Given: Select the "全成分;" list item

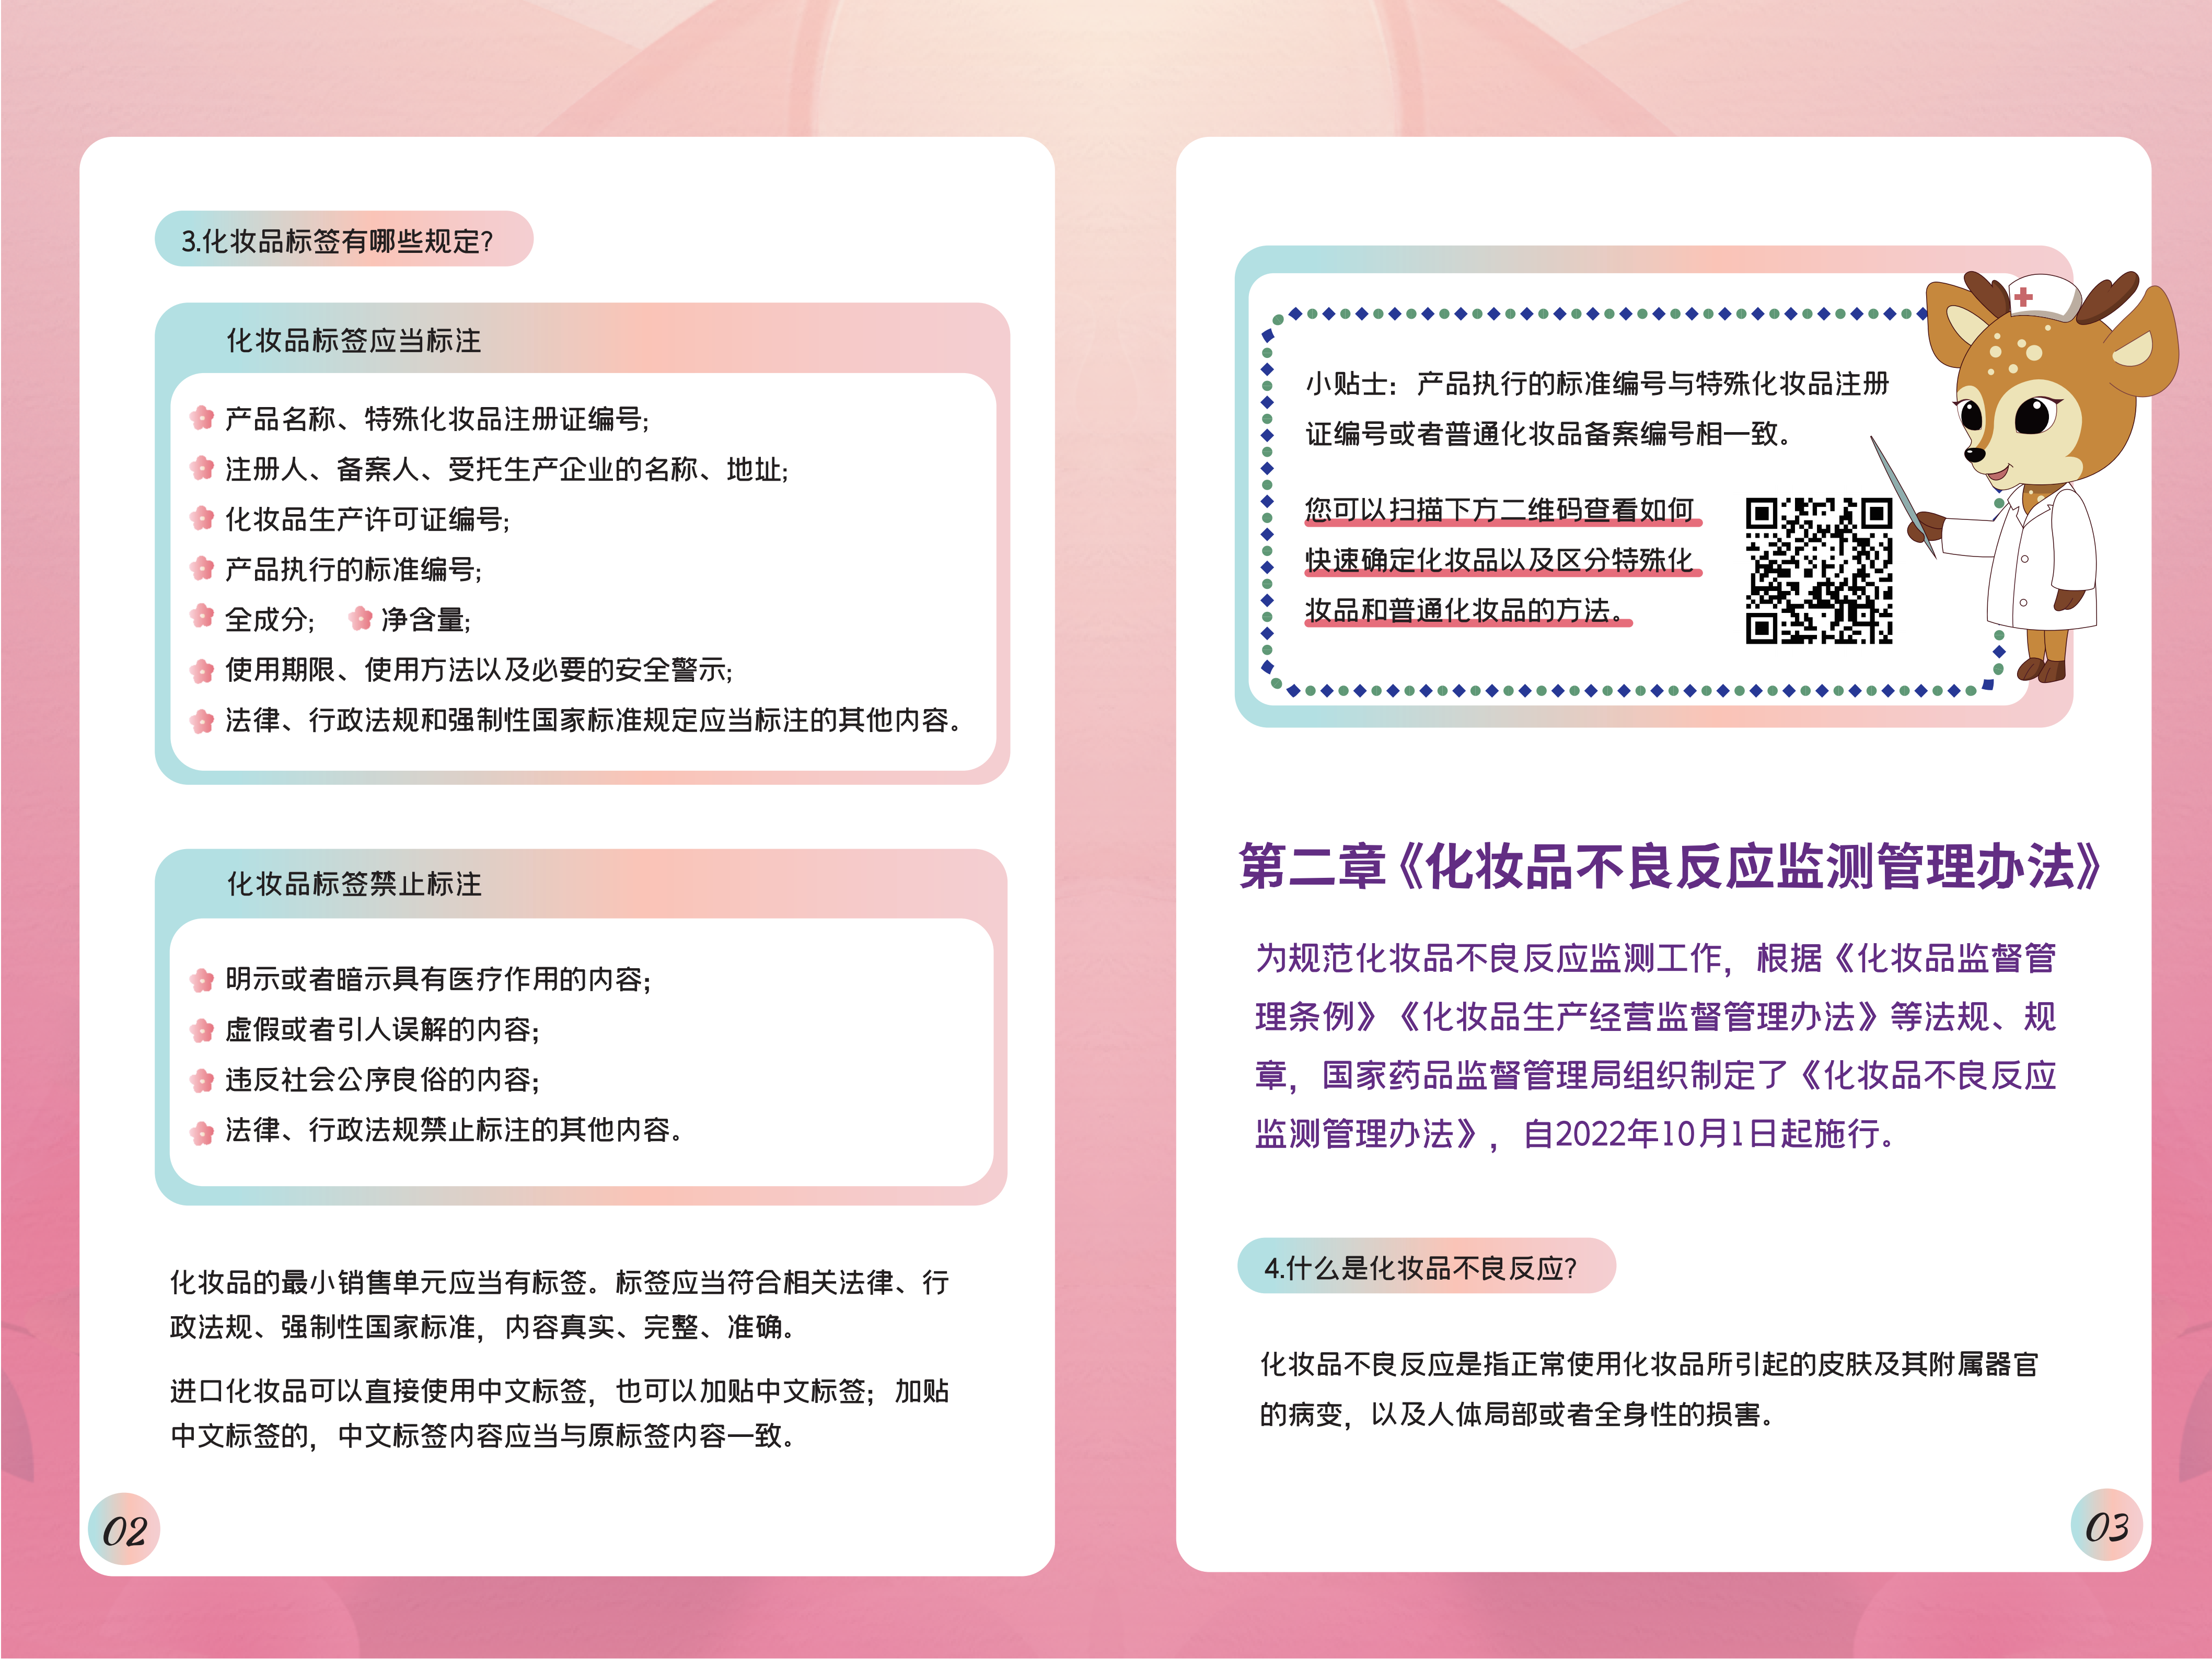Looking at the screenshot, I should click(270, 619).
